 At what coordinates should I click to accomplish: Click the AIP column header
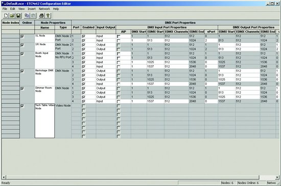124,32
